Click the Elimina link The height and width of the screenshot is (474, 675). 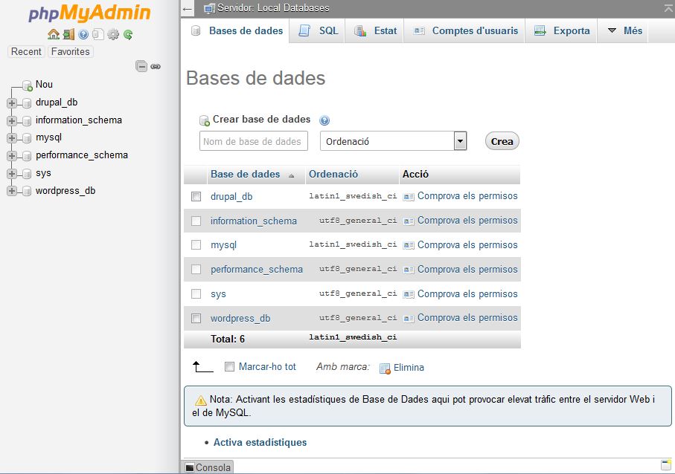pos(409,368)
